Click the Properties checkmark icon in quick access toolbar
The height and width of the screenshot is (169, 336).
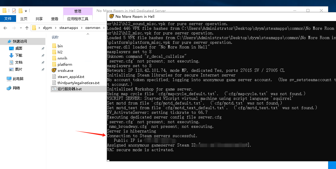pos(14,11)
